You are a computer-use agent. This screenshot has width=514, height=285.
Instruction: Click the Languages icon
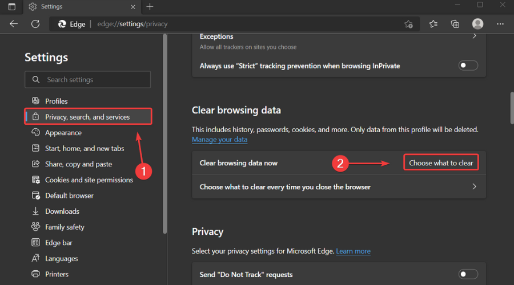tap(35, 258)
